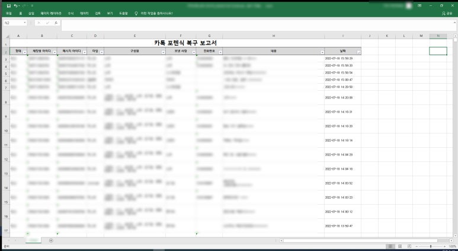Open the 구성원 column filter dropdown
The image size is (458, 251).
164,52
